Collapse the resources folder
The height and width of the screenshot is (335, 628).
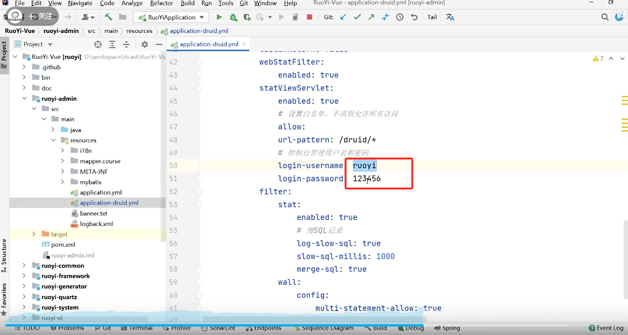[x=53, y=140]
